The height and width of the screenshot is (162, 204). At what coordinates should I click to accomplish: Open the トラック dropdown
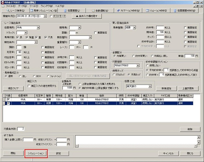click(x=26, y=33)
